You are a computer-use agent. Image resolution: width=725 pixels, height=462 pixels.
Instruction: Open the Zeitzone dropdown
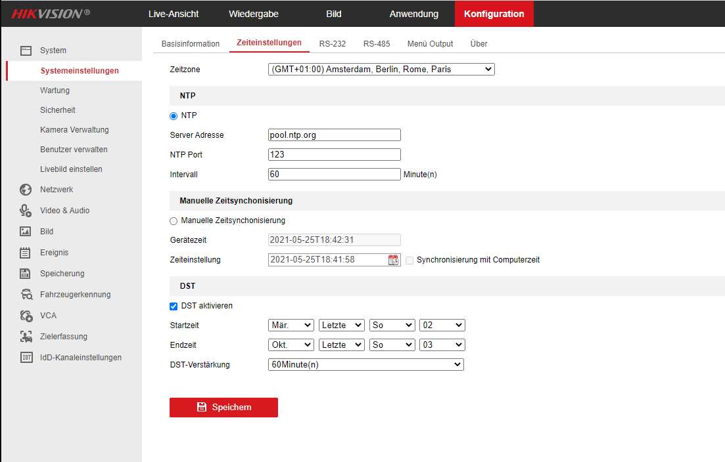pyautogui.click(x=381, y=69)
